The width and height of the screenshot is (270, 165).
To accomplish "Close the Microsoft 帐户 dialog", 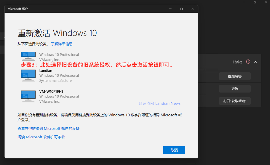I will point(193,9).
